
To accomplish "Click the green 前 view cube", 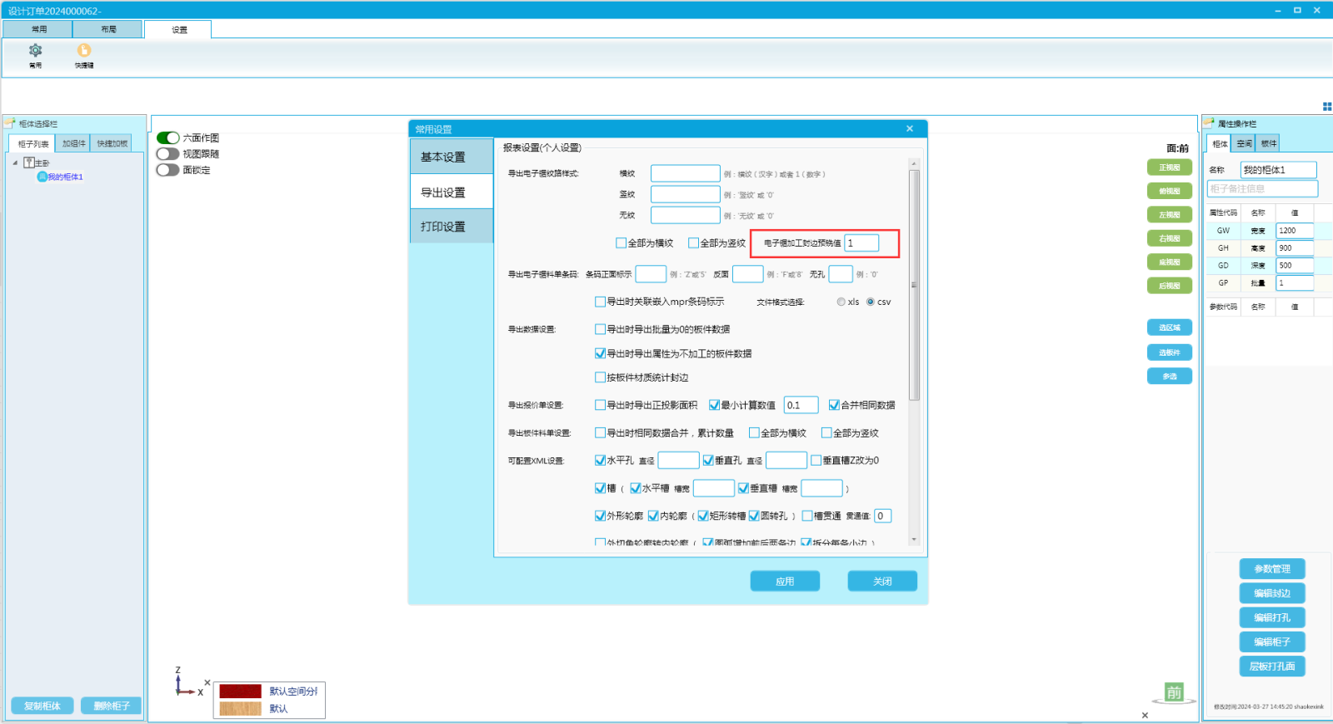I will tap(1174, 692).
